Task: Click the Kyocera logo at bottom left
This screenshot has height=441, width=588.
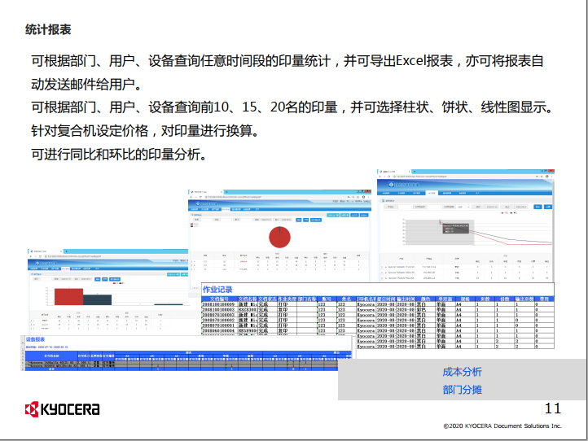Action: pos(62,409)
